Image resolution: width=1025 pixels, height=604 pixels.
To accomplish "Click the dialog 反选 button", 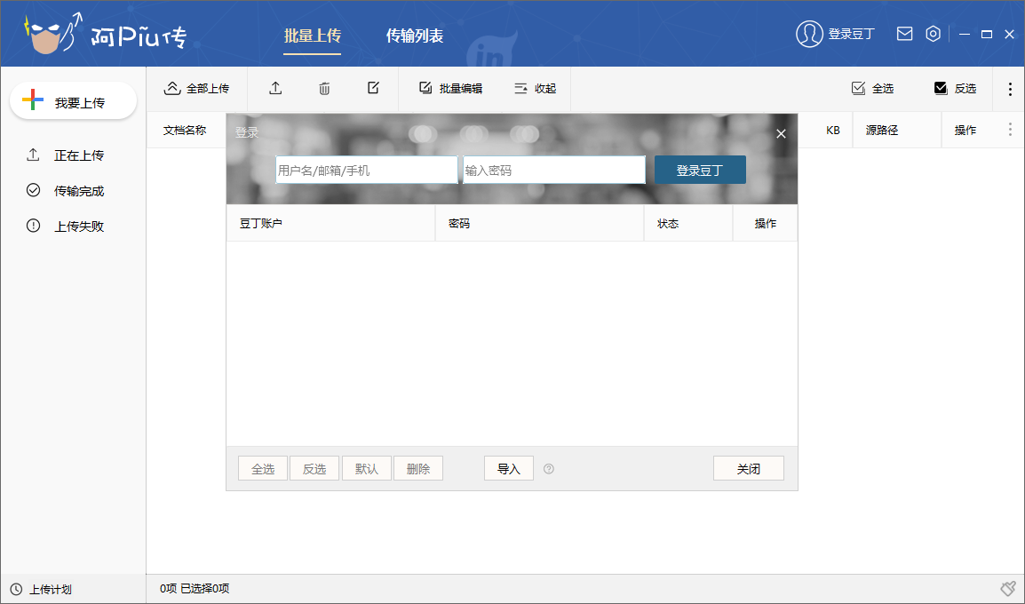I will coord(314,469).
